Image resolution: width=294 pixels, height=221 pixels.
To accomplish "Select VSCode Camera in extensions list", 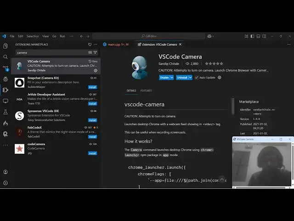I will pos(56,66).
